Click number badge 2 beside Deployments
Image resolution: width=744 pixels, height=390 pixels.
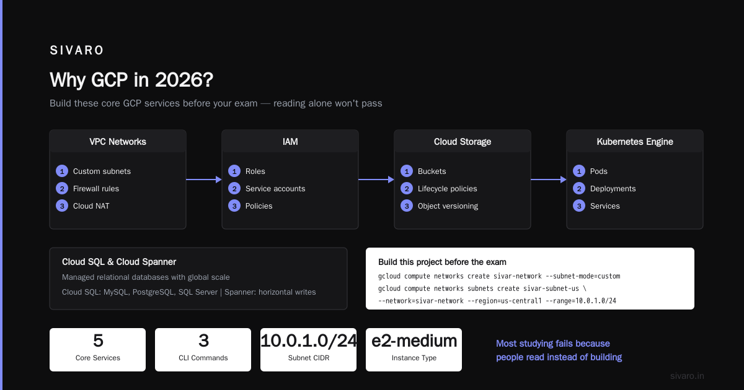click(578, 189)
